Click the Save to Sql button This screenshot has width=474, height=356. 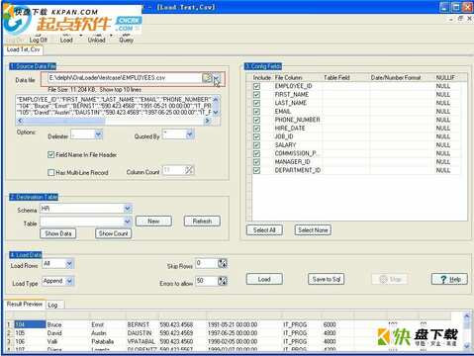tap(327, 279)
